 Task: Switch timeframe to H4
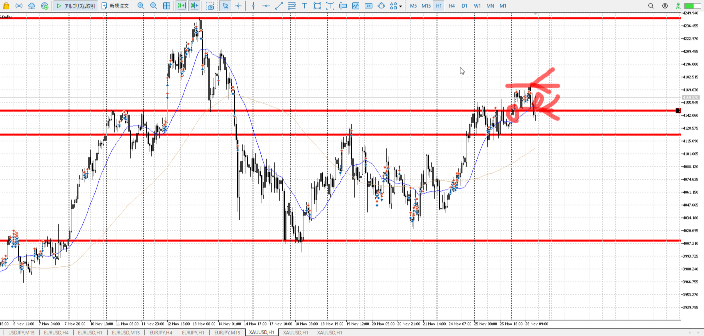point(452,6)
